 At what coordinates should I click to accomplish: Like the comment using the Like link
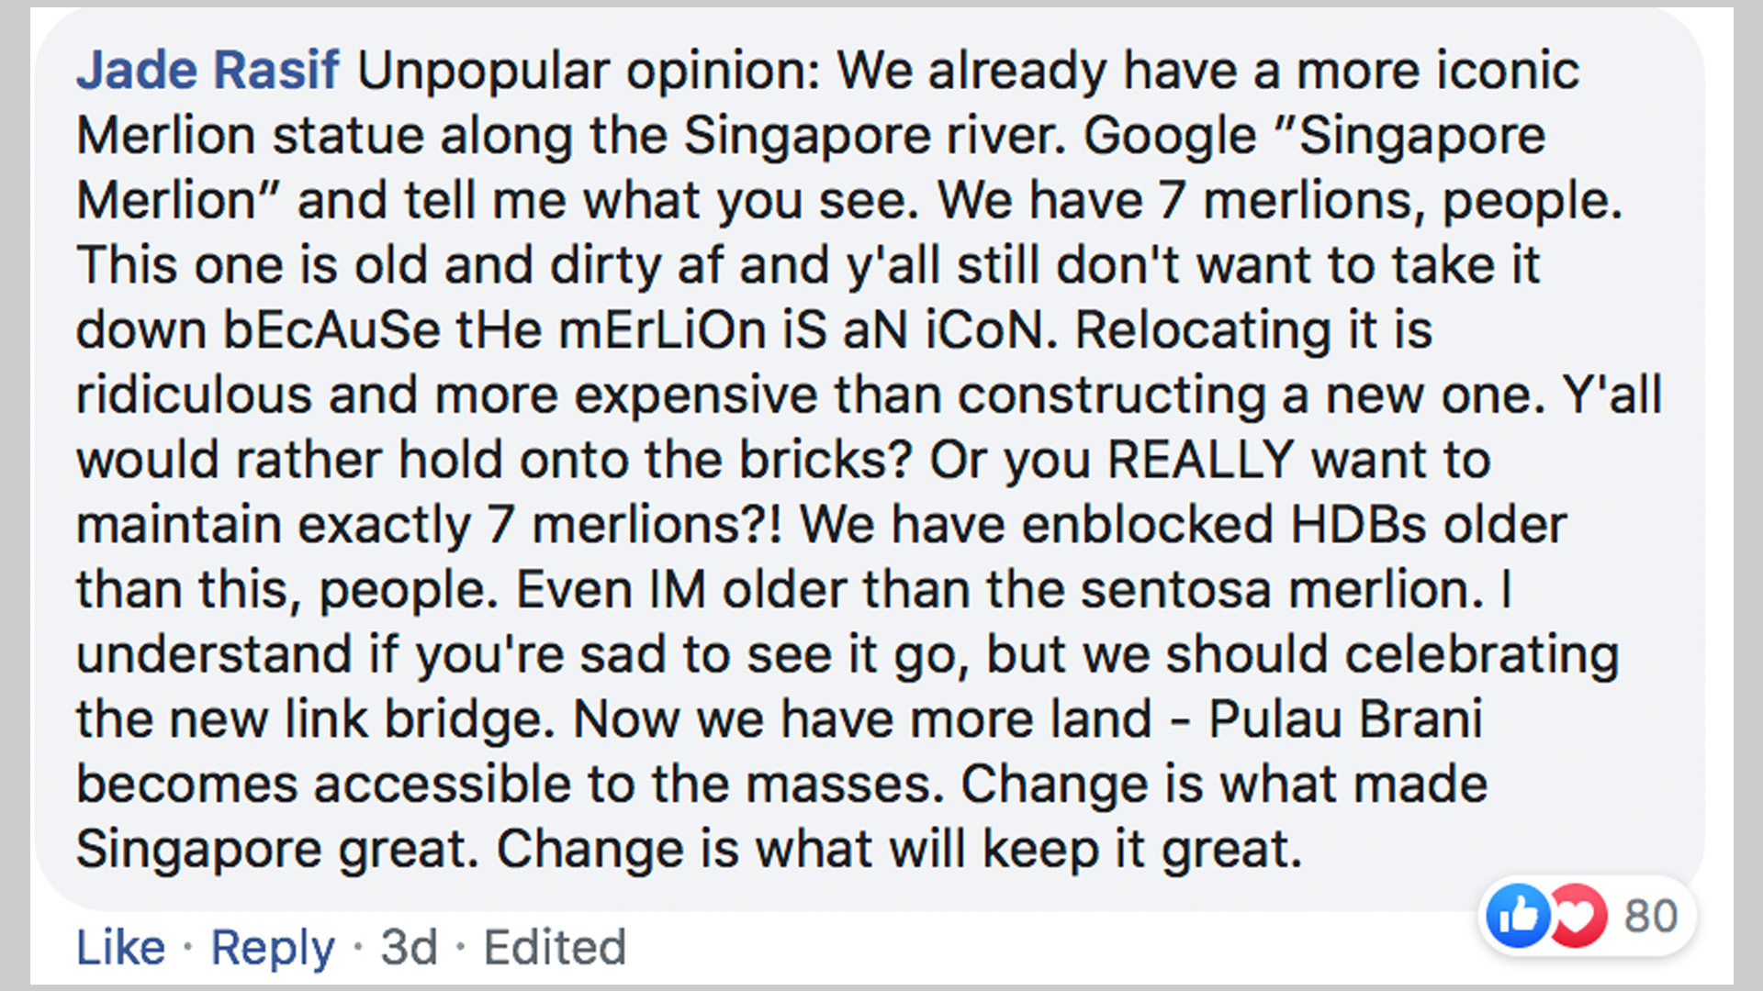(x=120, y=947)
